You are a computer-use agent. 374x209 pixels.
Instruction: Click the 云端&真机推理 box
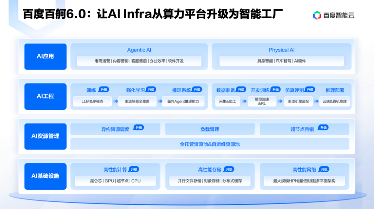(335, 102)
